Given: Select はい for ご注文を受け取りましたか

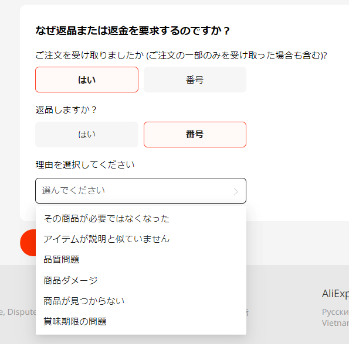Looking at the screenshot, I should coord(87,80).
